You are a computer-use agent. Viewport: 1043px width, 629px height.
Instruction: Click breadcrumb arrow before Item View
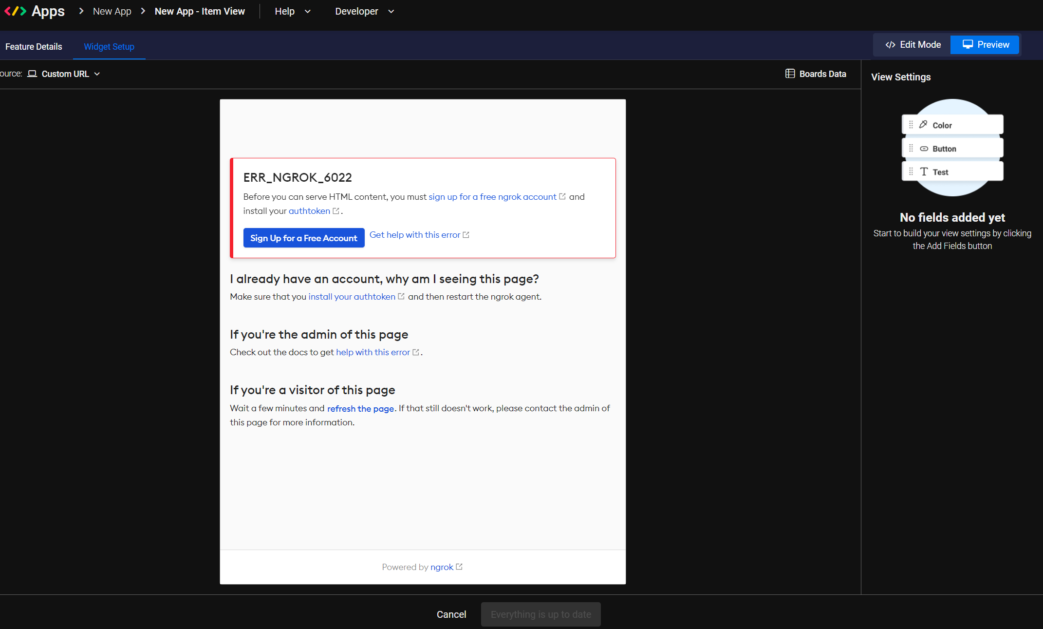click(143, 11)
